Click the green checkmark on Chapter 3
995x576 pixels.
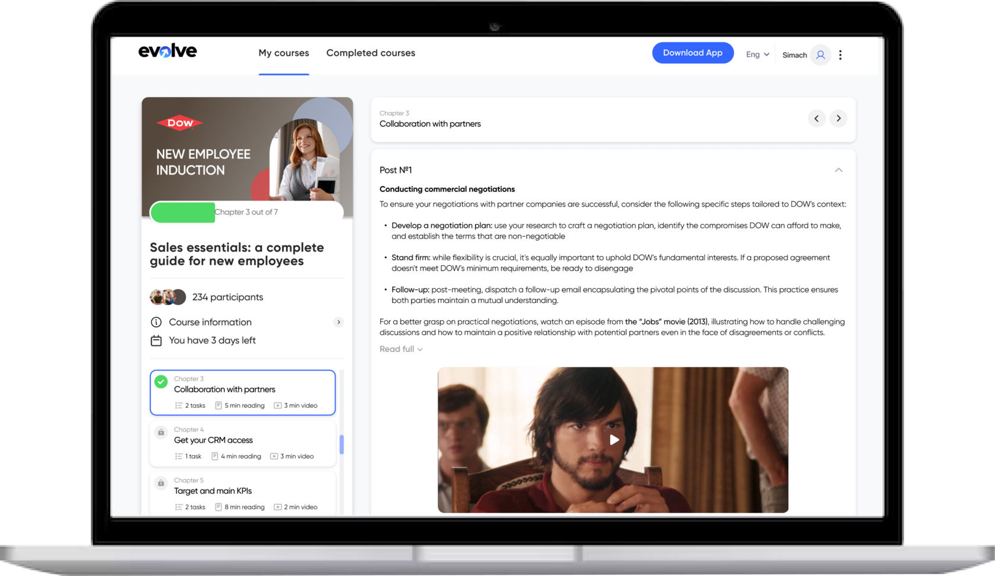tap(161, 382)
